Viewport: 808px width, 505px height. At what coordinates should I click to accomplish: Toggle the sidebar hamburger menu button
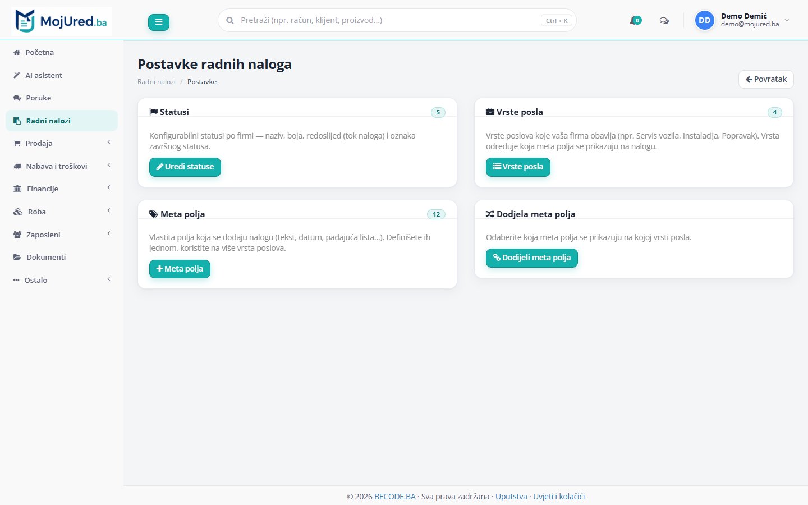click(159, 22)
